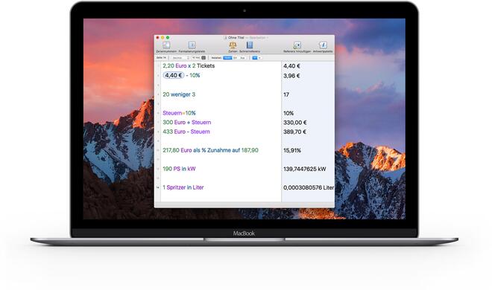Image resolution: width=492 pixels, height=290 pixels.
Task: Click the window title 'Ohne Titel'
Action: 236,37
